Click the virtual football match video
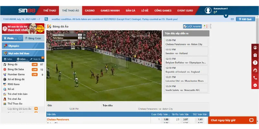 104,66
